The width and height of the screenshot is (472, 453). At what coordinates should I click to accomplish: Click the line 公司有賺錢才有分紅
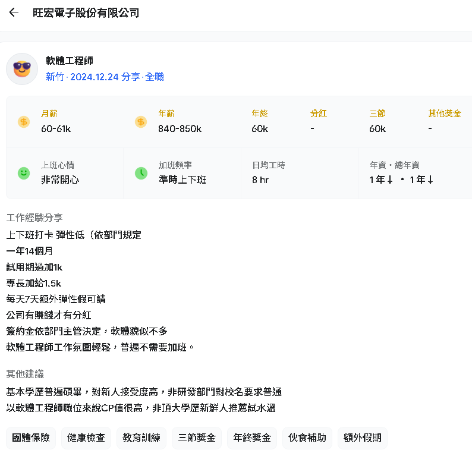point(49,315)
